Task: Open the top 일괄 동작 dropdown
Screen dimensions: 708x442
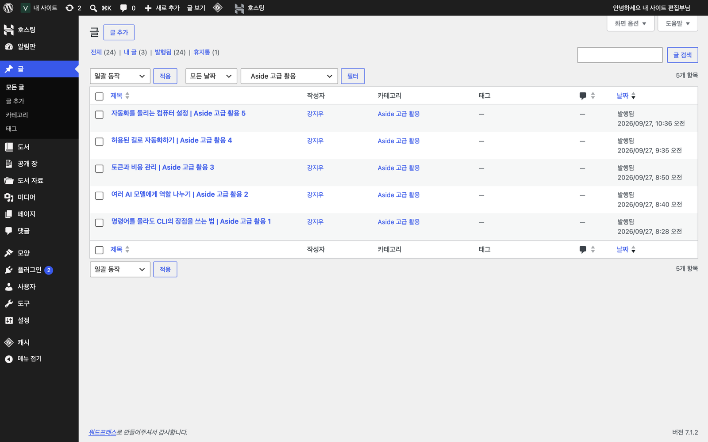Action: [120, 76]
